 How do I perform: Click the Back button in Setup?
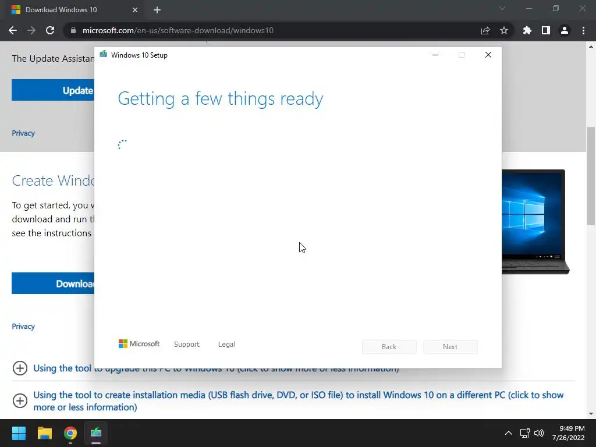click(x=389, y=347)
